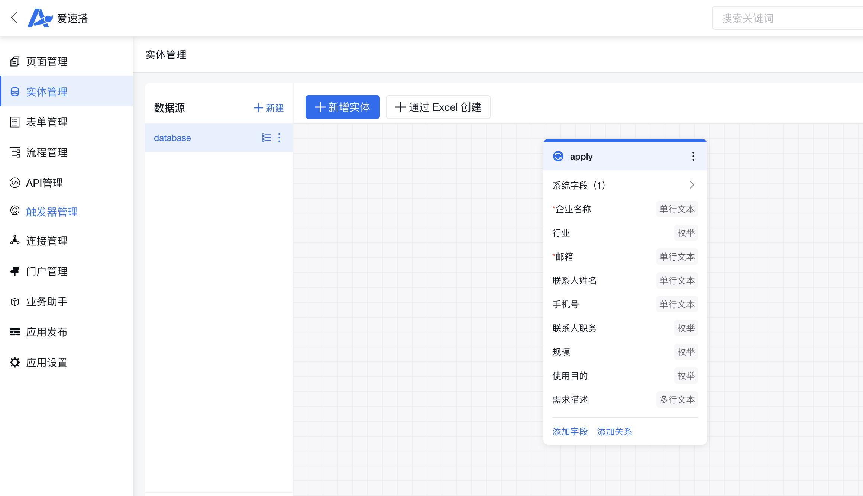Image resolution: width=863 pixels, height=496 pixels.
Task: Expand 系统字段 (1) chevron
Action: 692,185
